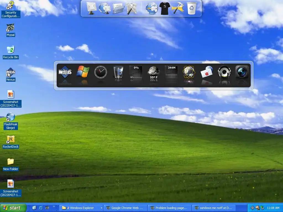Switch to Google Chrome Web taskbar window
283x212 pixels.
point(125,208)
